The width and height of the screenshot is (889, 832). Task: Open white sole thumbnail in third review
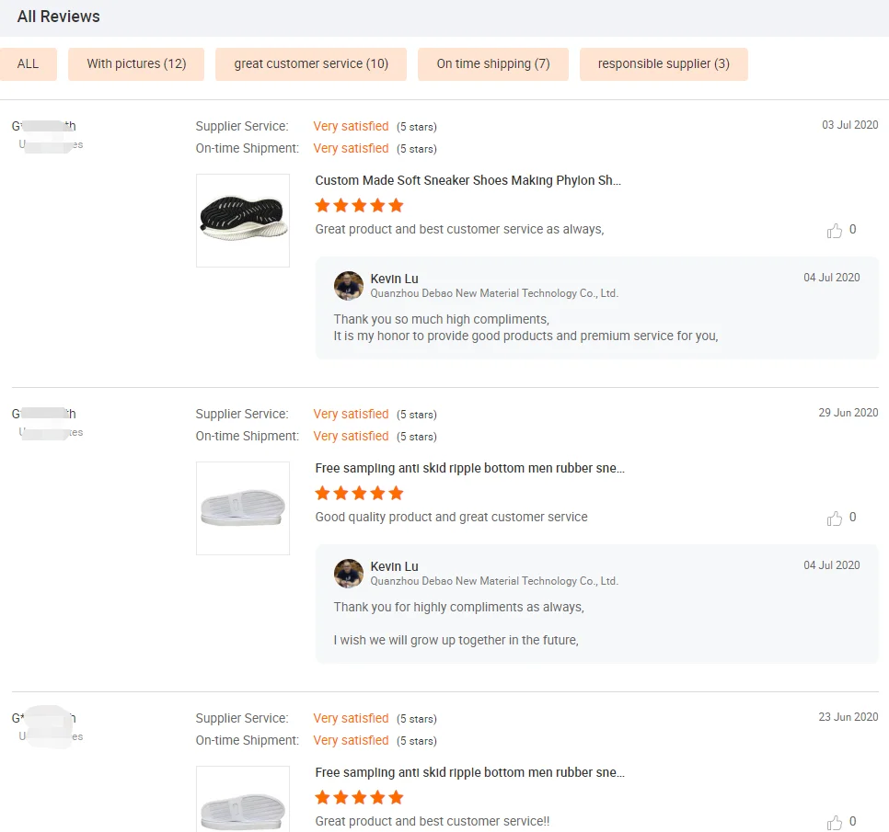coord(243,800)
